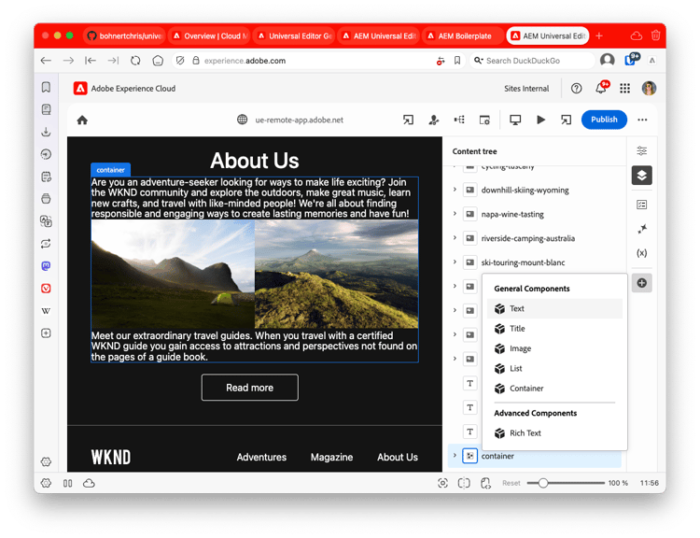This screenshot has width=700, height=538.
Task: Adjust the zoom slider in status bar
Action: 543,483
